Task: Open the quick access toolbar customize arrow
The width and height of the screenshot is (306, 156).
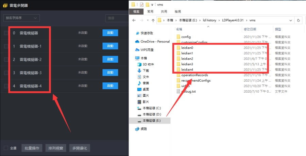Action: 152,5
